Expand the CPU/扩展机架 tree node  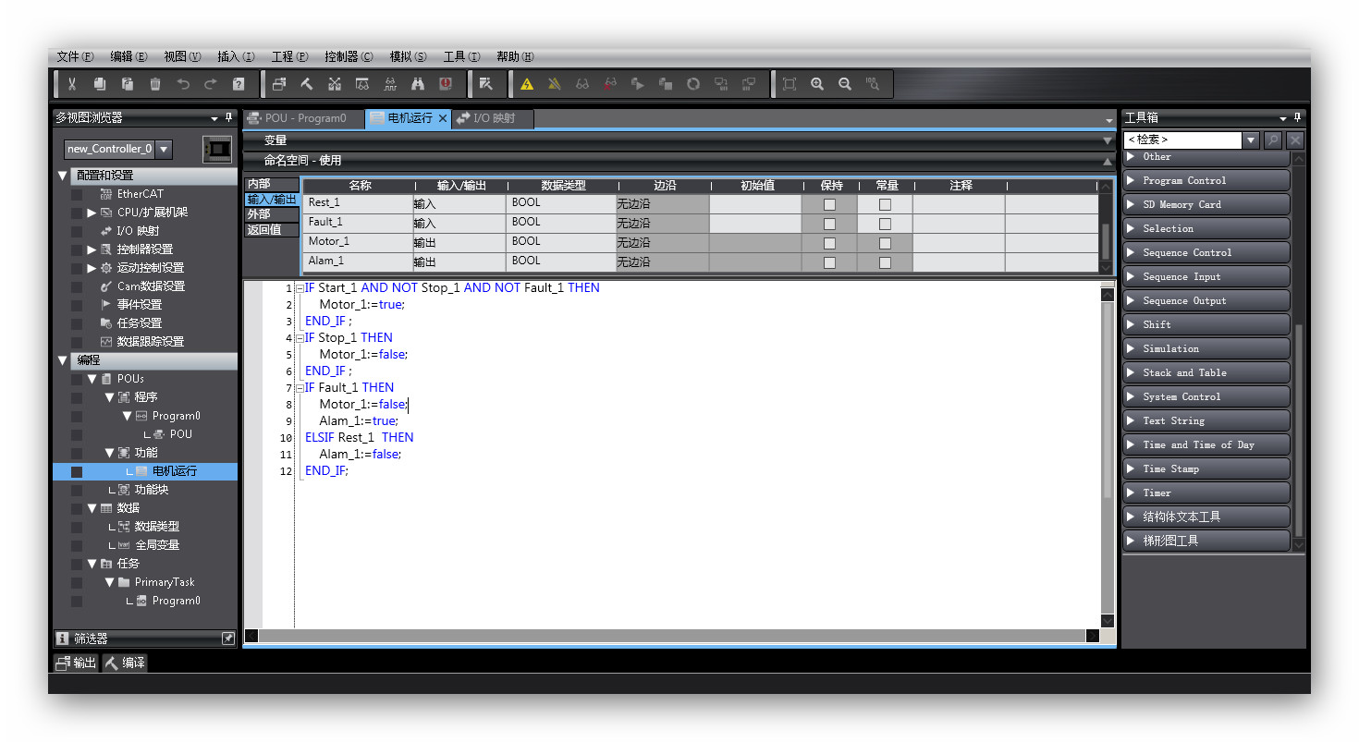point(92,213)
